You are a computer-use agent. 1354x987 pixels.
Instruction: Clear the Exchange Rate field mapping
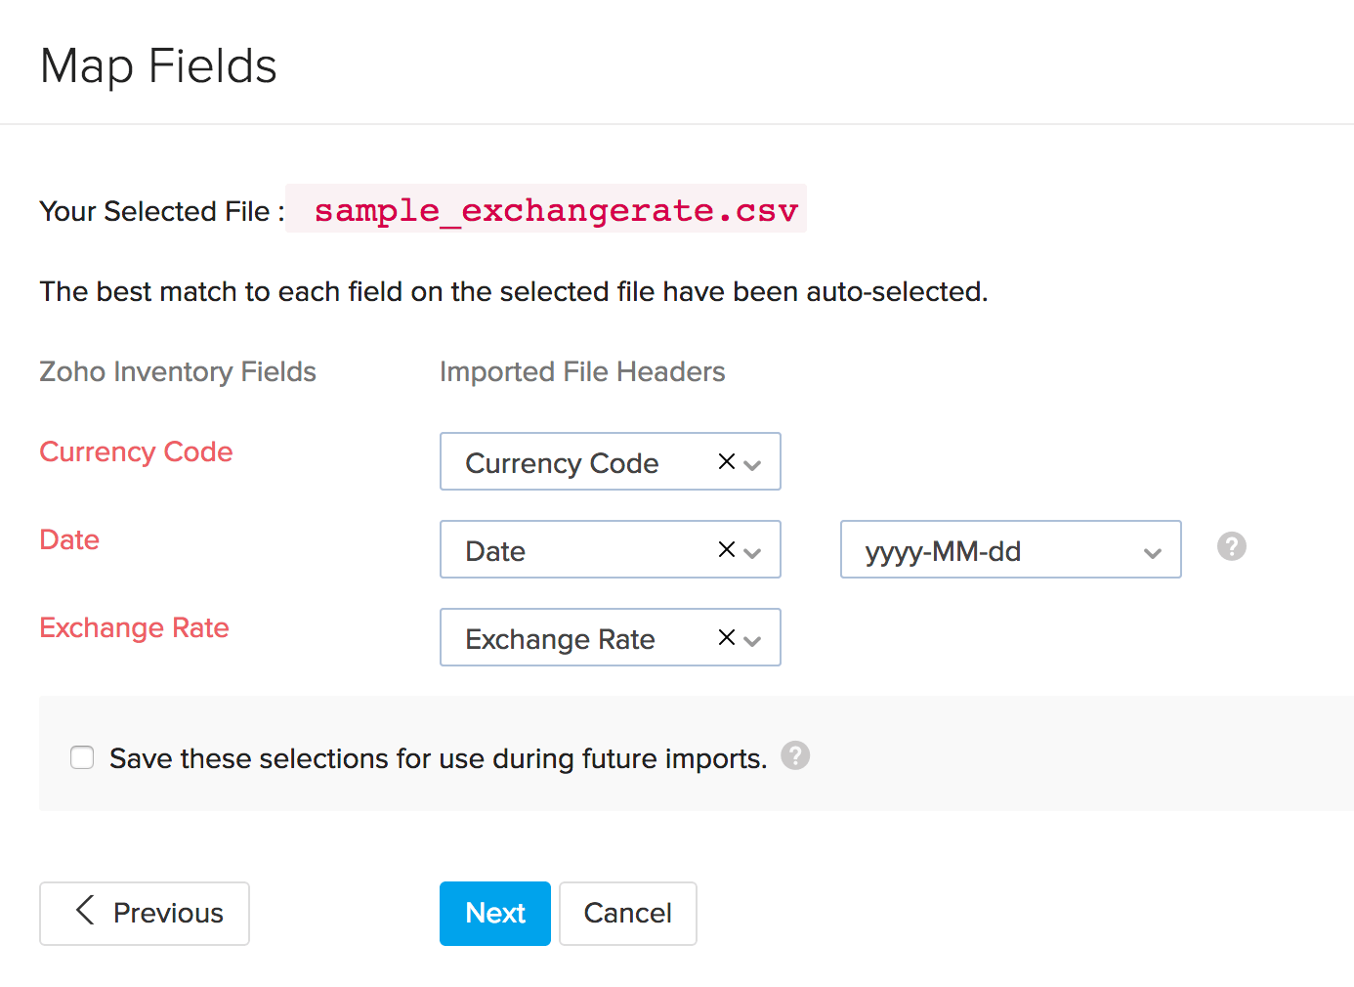(x=727, y=637)
